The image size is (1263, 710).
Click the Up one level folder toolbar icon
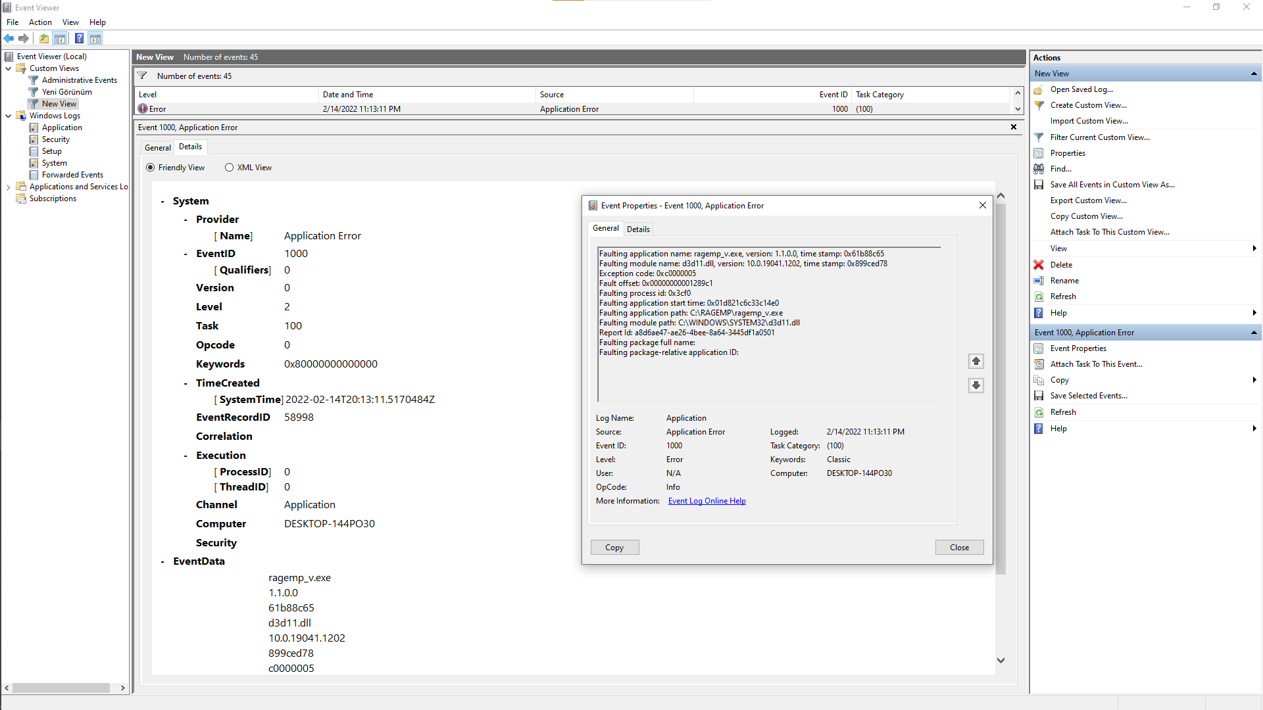click(43, 38)
